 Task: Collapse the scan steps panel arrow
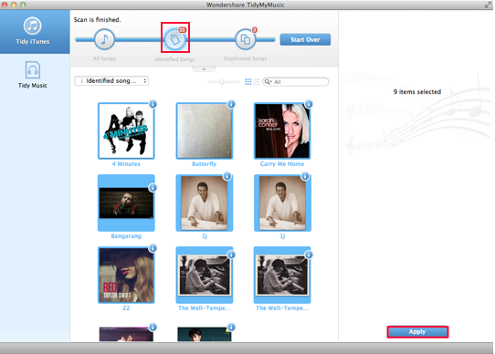click(204, 69)
